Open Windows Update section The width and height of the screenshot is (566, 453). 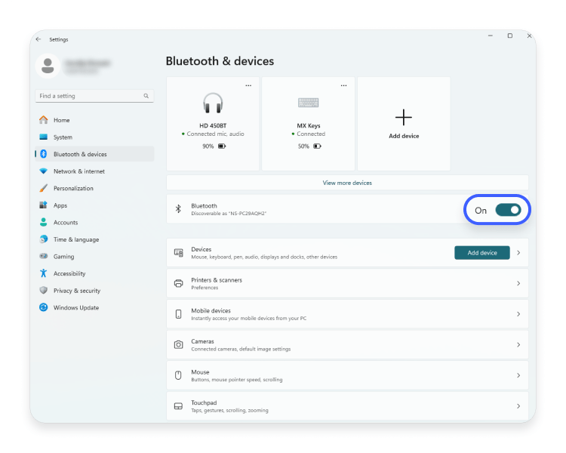click(x=94, y=307)
